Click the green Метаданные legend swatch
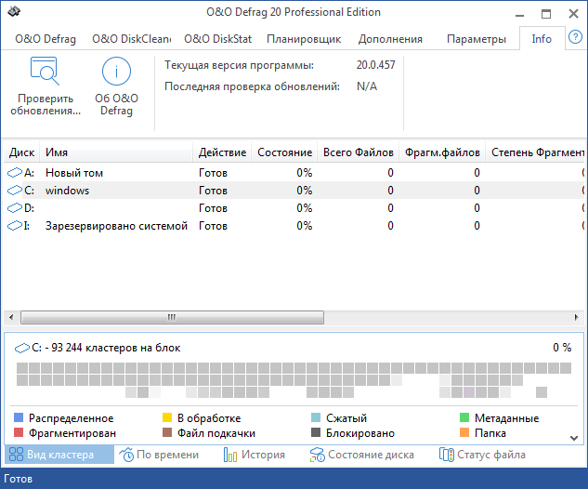This screenshot has height=489, width=588. point(464,417)
